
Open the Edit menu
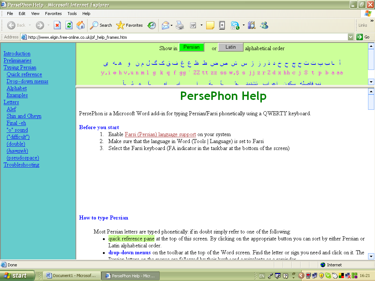[x=22, y=14]
